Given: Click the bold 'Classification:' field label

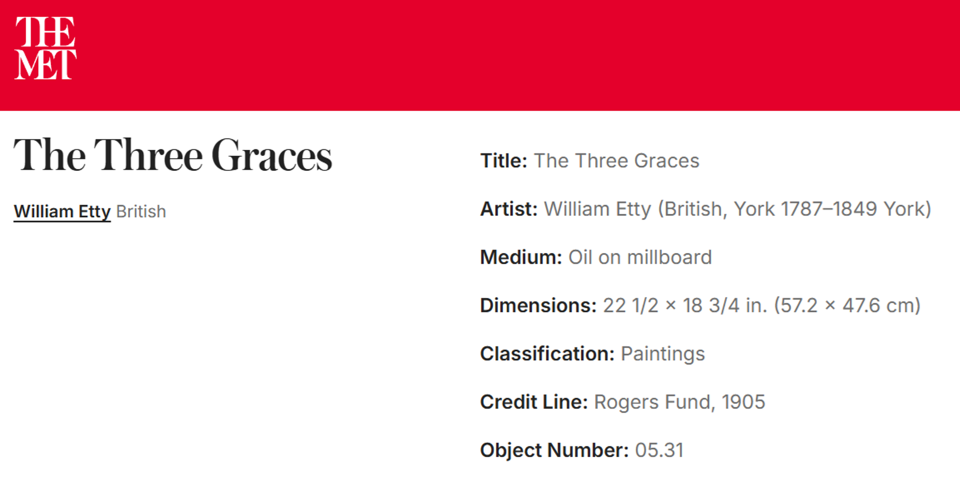Looking at the screenshot, I should tap(547, 354).
